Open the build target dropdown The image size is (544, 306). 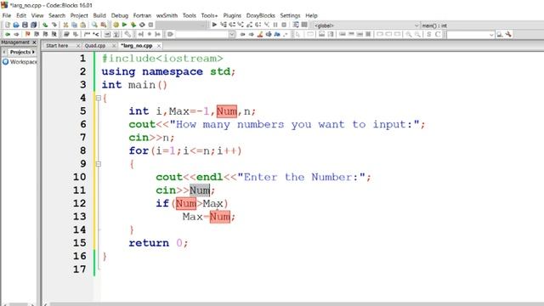point(181,25)
